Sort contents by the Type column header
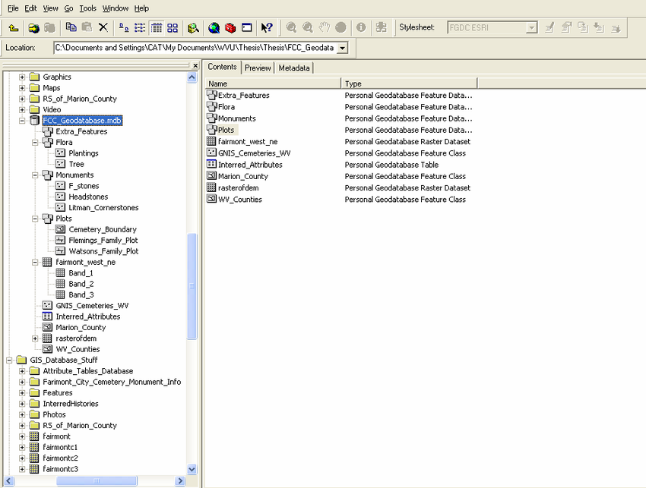This screenshot has height=488, width=646. point(409,83)
